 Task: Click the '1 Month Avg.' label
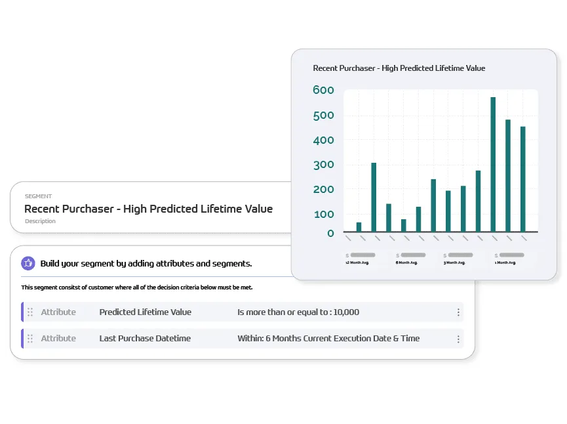tap(505, 263)
